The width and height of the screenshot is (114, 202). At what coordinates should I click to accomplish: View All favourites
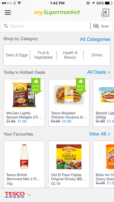coord(99,134)
